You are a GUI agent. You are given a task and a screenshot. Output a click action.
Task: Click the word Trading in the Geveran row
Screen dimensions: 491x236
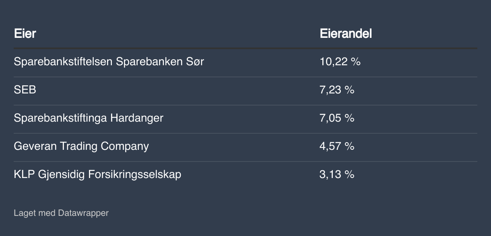(79, 146)
